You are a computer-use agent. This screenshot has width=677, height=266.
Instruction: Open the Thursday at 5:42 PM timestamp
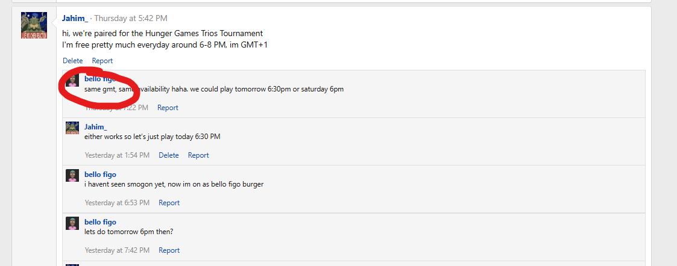pyautogui.click(x=131, y=18)
